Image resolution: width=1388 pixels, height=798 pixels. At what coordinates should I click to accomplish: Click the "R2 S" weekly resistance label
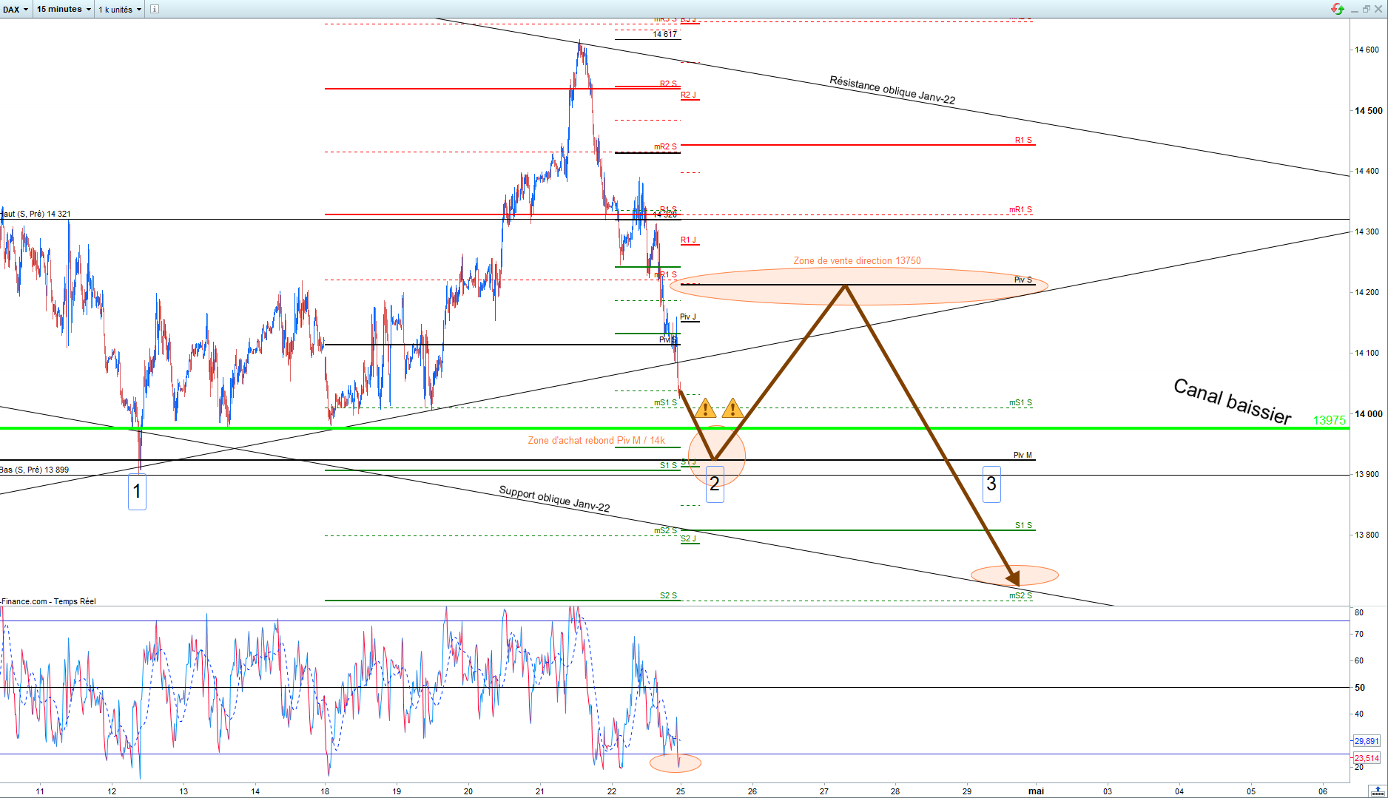tap(668, 84)
